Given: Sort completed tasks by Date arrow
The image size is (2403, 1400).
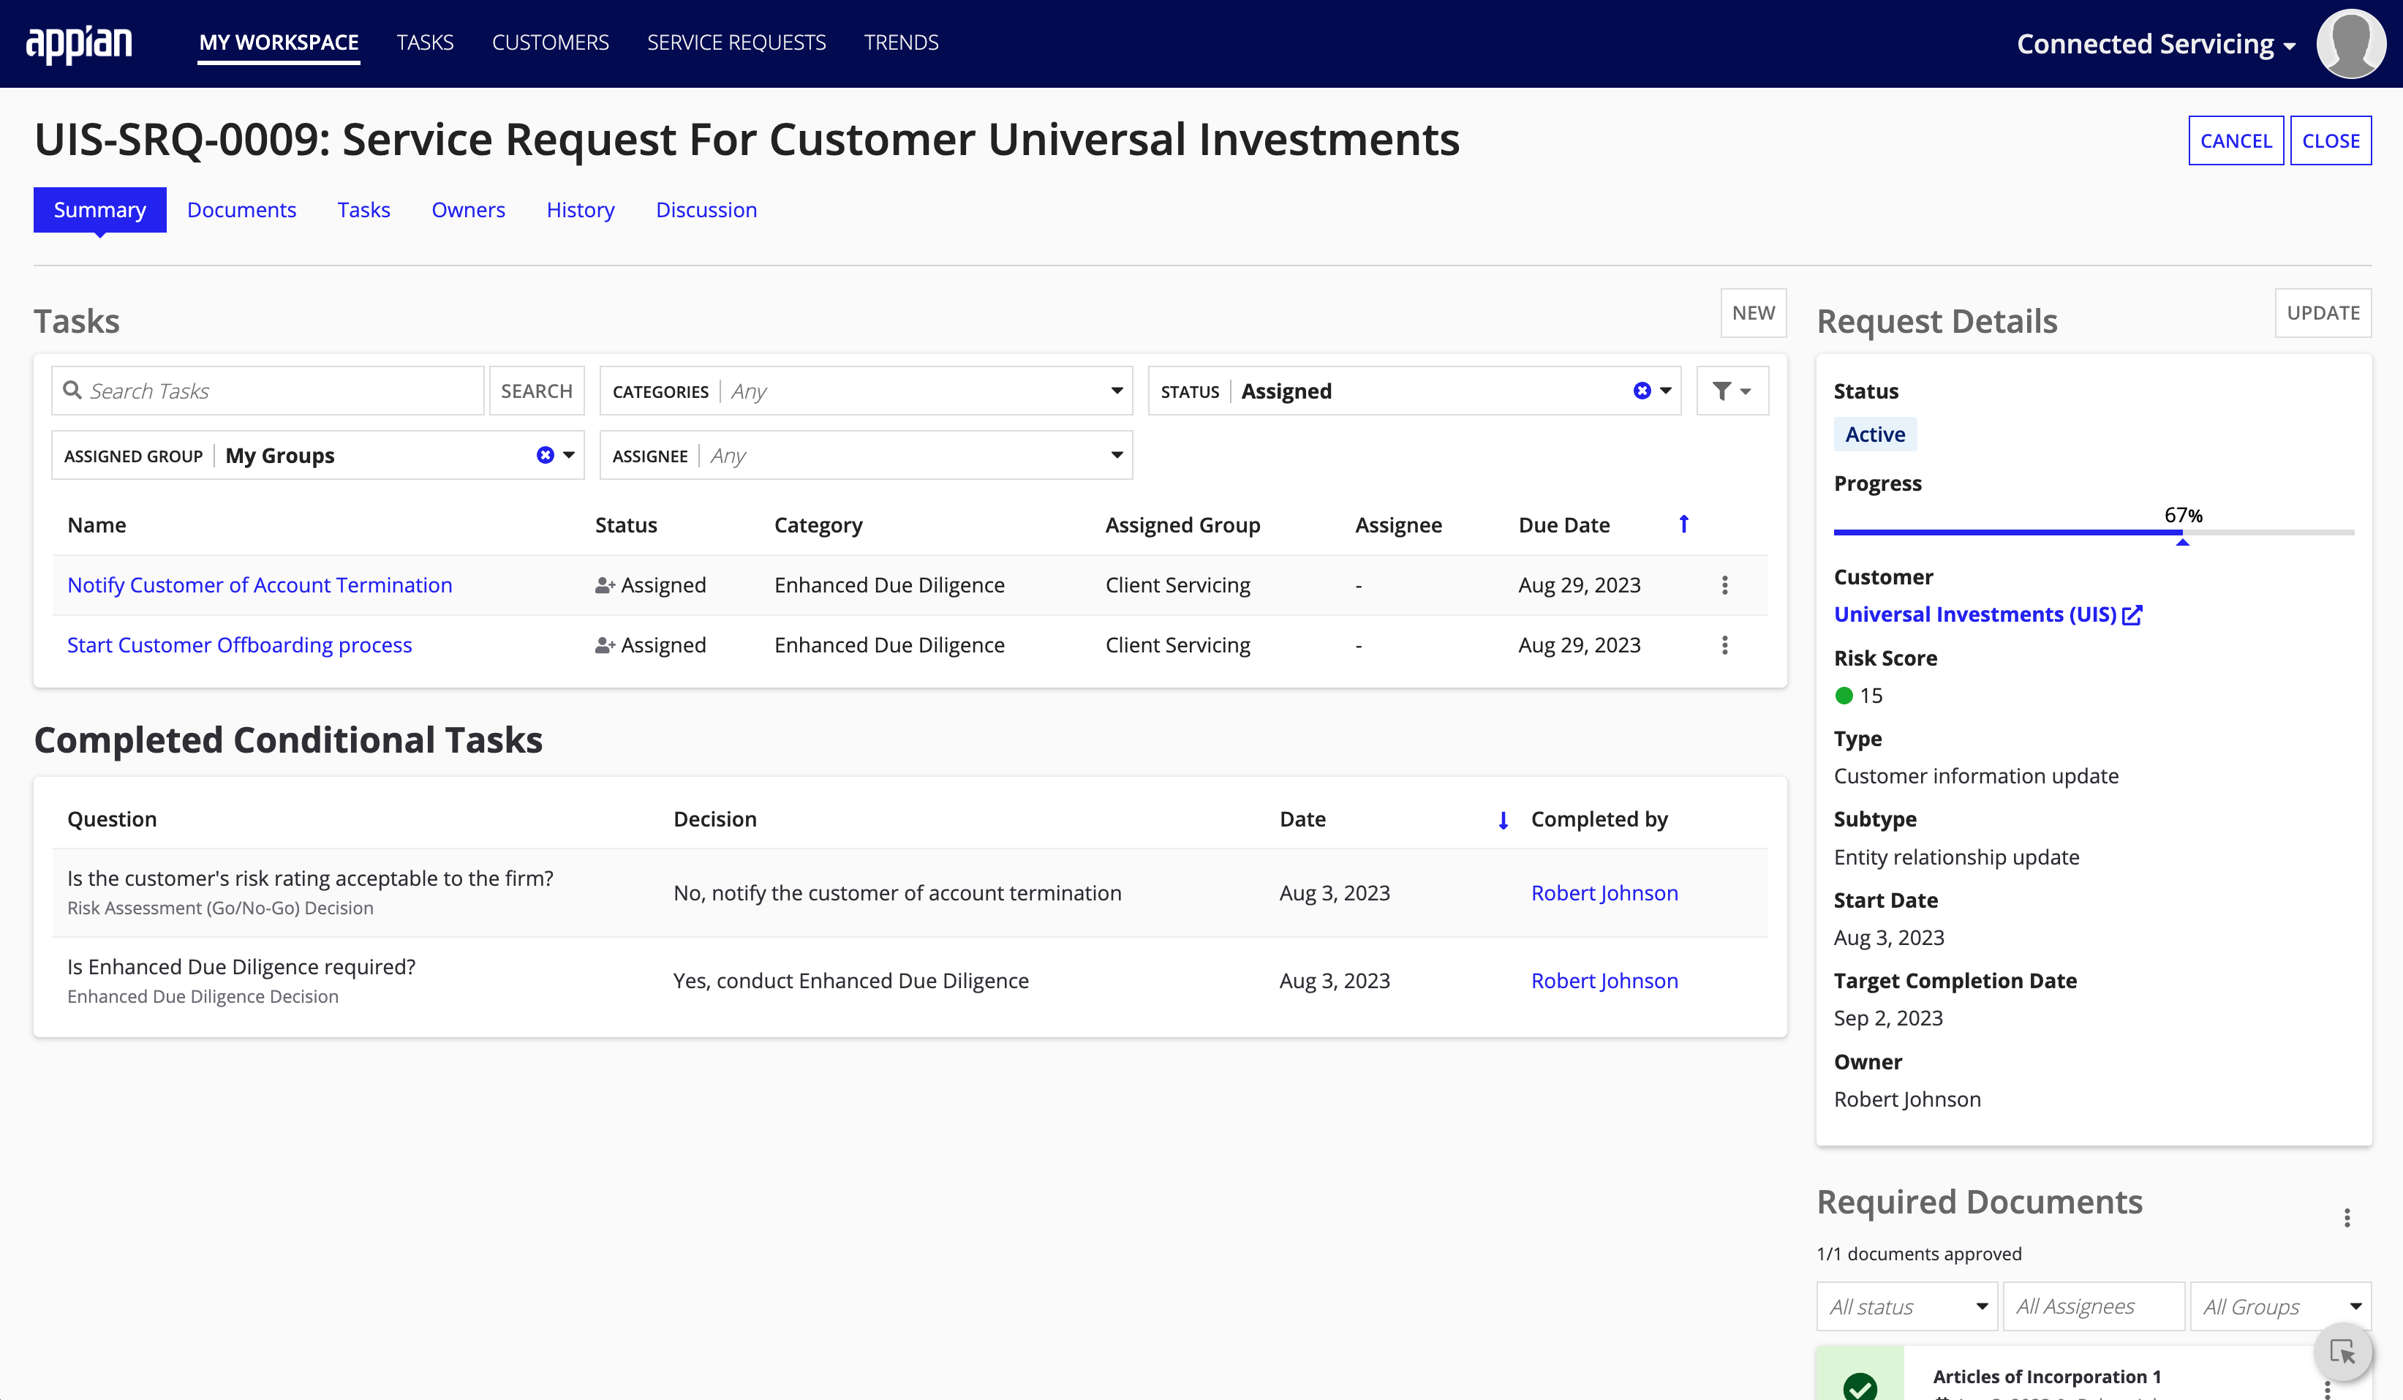Looking at the screenshot, I should point(1503,820).
